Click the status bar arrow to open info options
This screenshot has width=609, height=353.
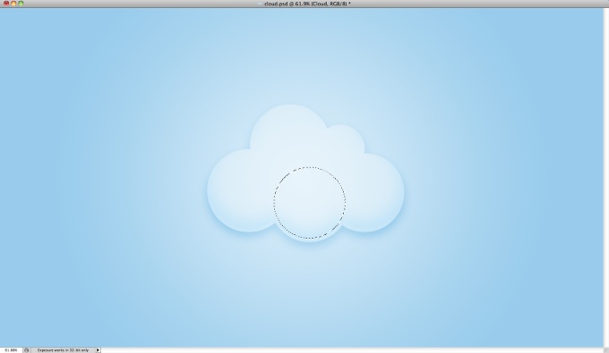[x=98, y=350]
